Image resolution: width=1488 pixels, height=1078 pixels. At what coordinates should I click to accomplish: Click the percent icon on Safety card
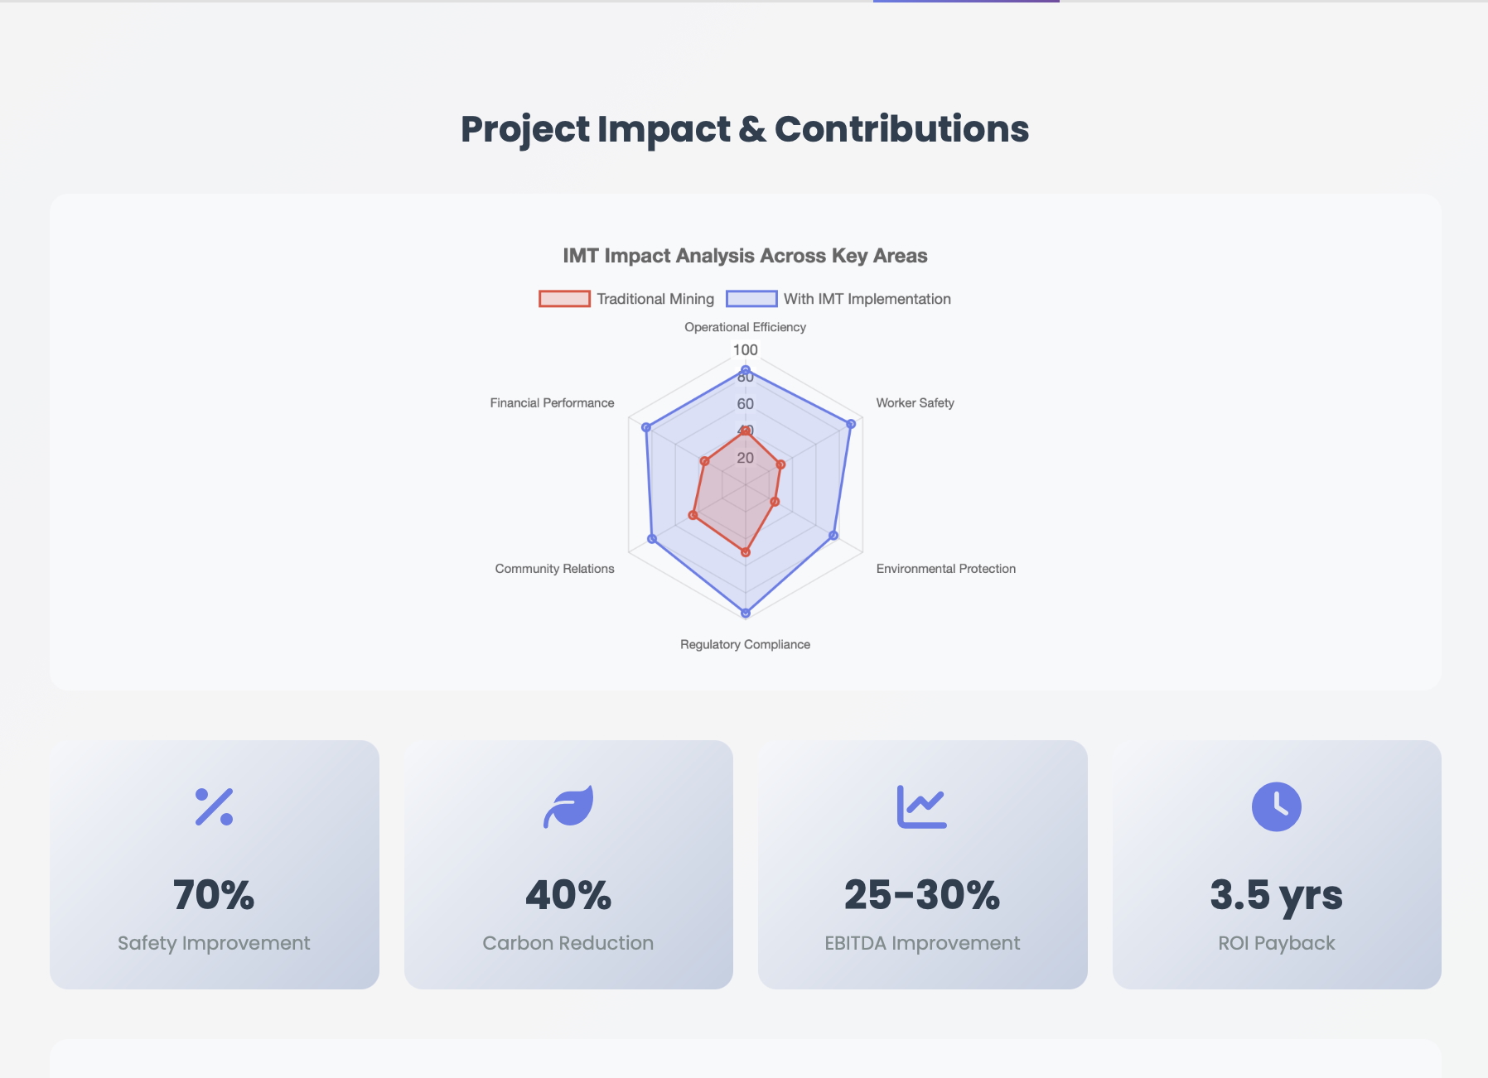coord(214,806)
